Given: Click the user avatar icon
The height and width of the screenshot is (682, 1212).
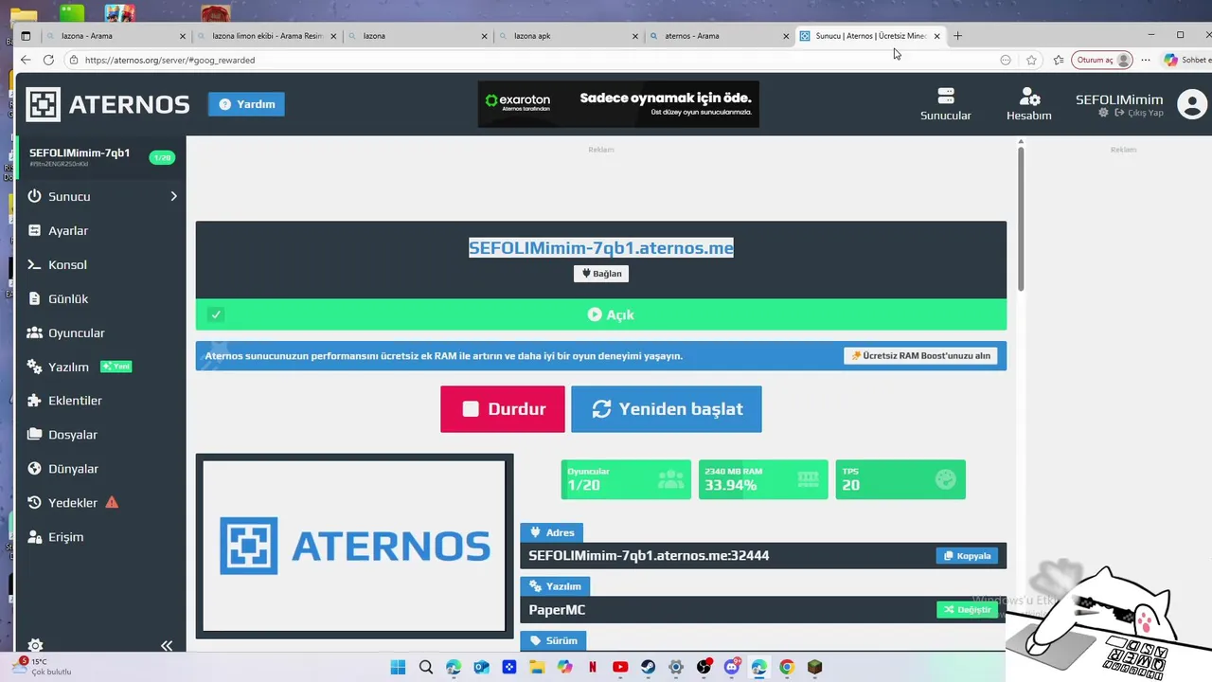Looking at the screenshot, I should 1192,104.
